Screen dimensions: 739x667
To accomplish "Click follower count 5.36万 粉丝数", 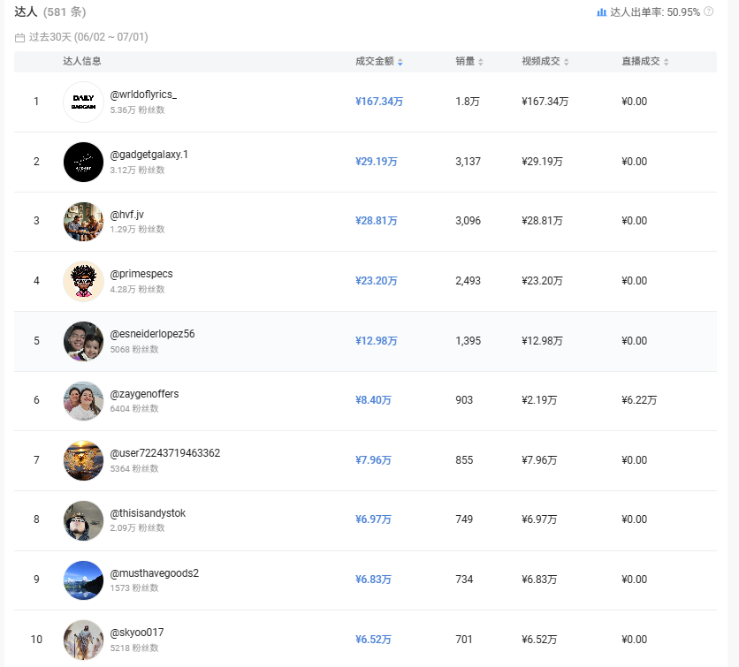I will [137, 110].
